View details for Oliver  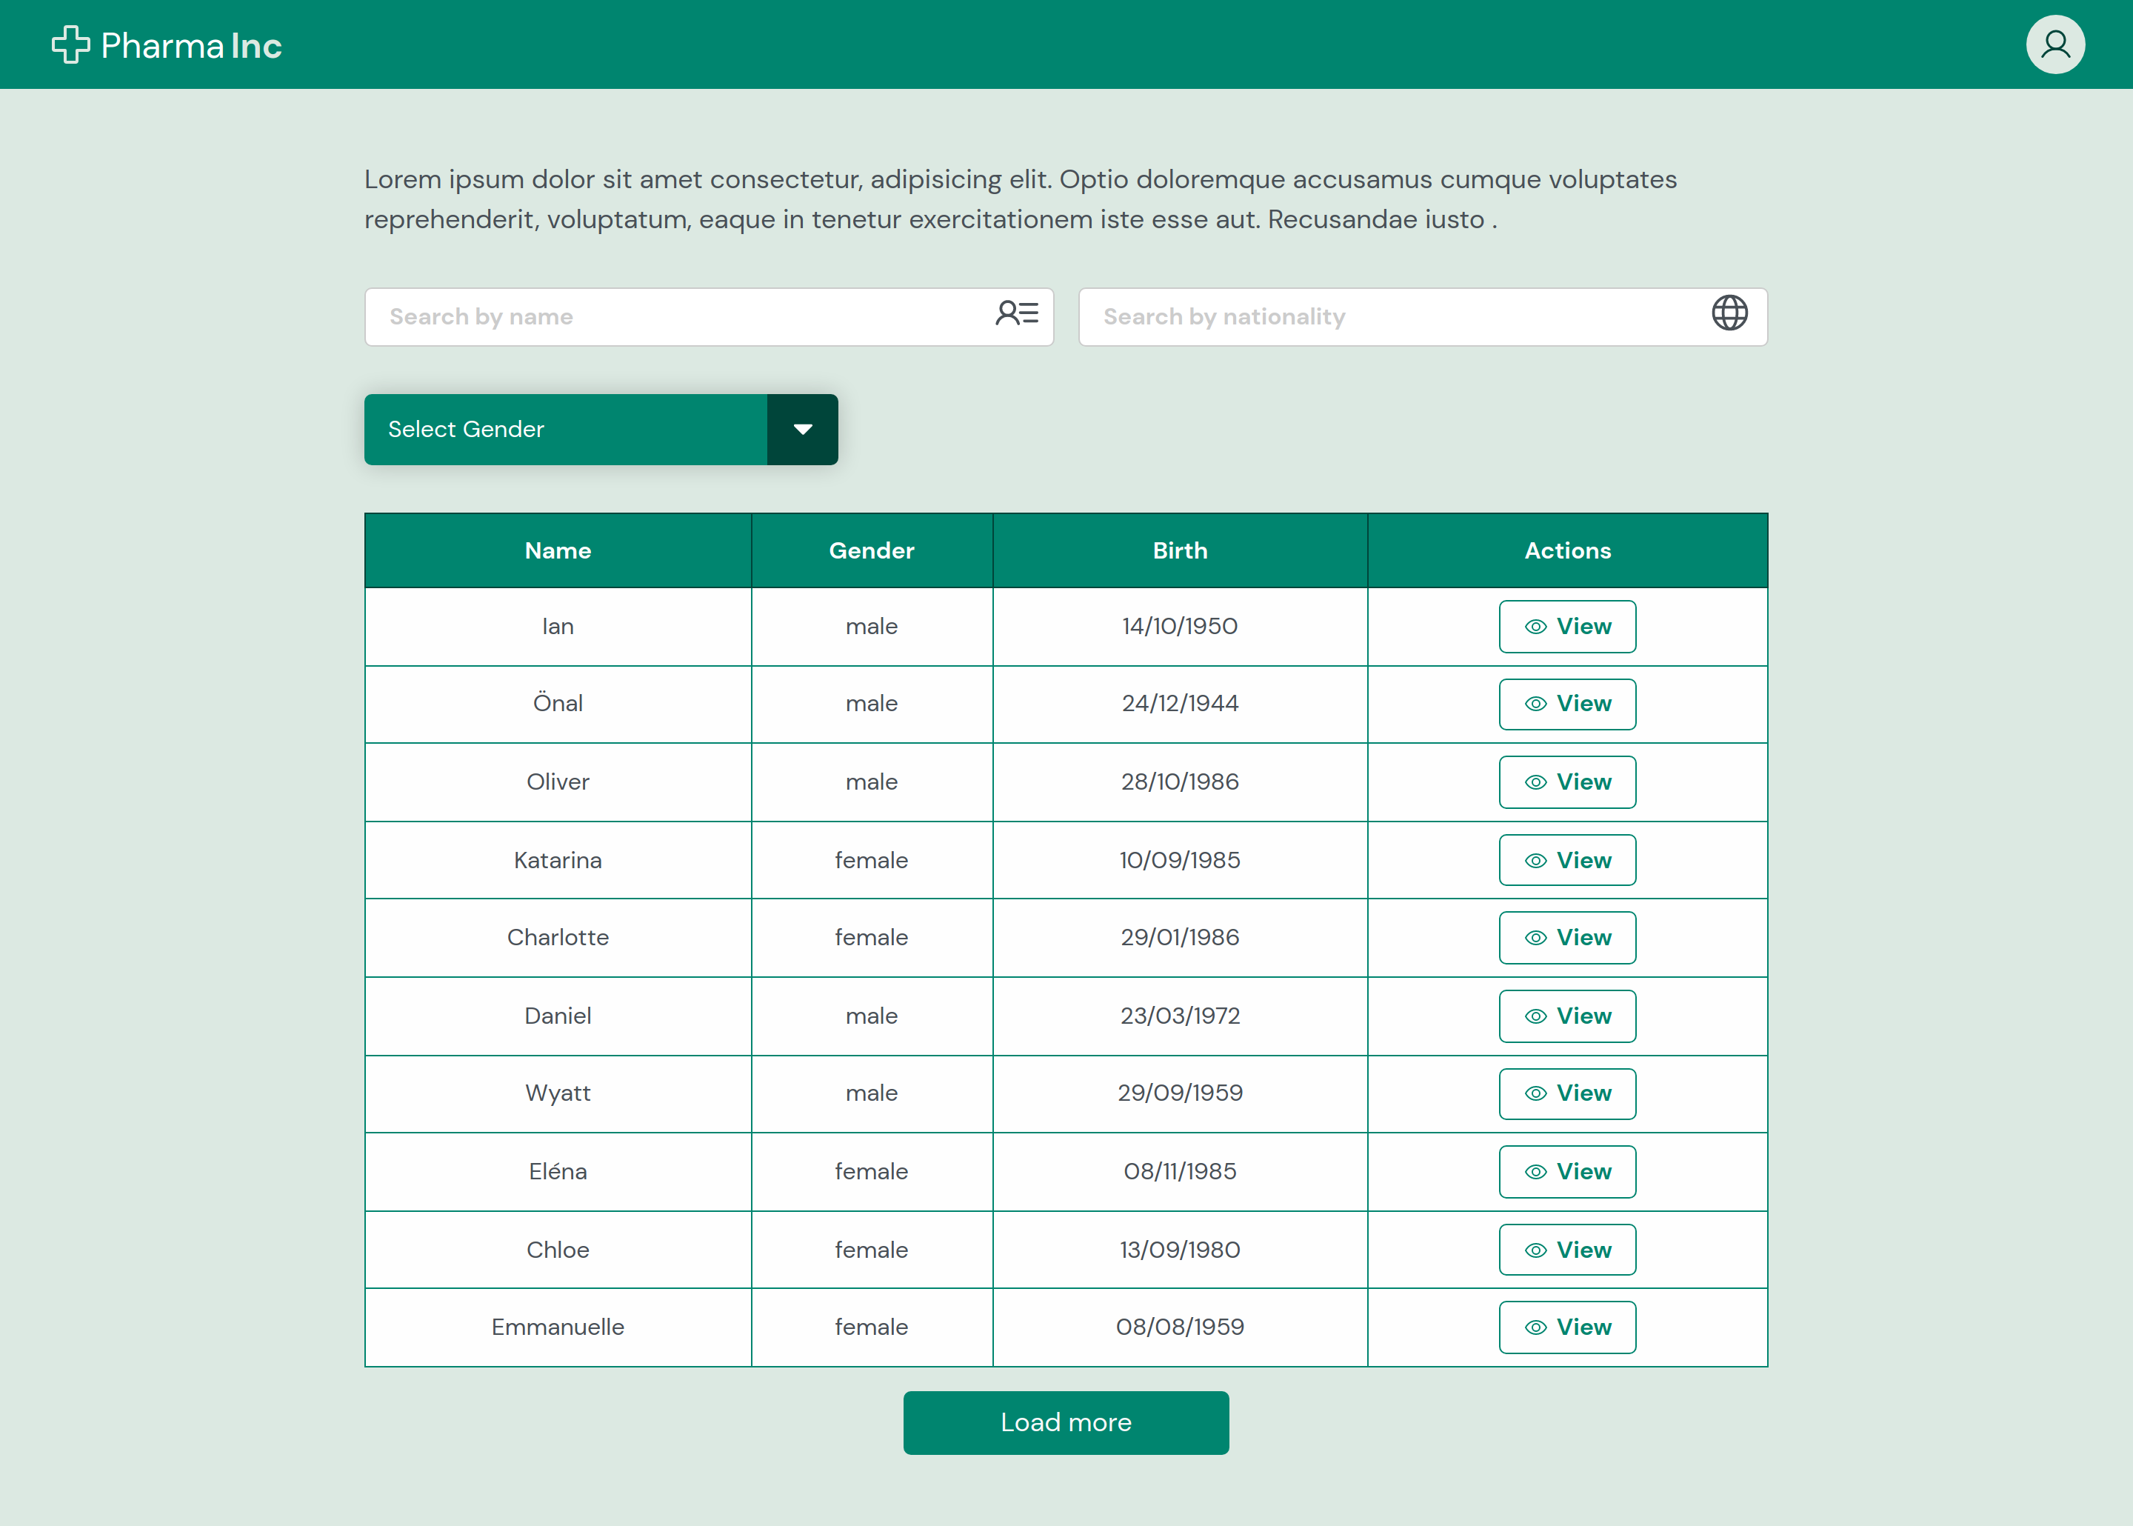click(1566, 782)
